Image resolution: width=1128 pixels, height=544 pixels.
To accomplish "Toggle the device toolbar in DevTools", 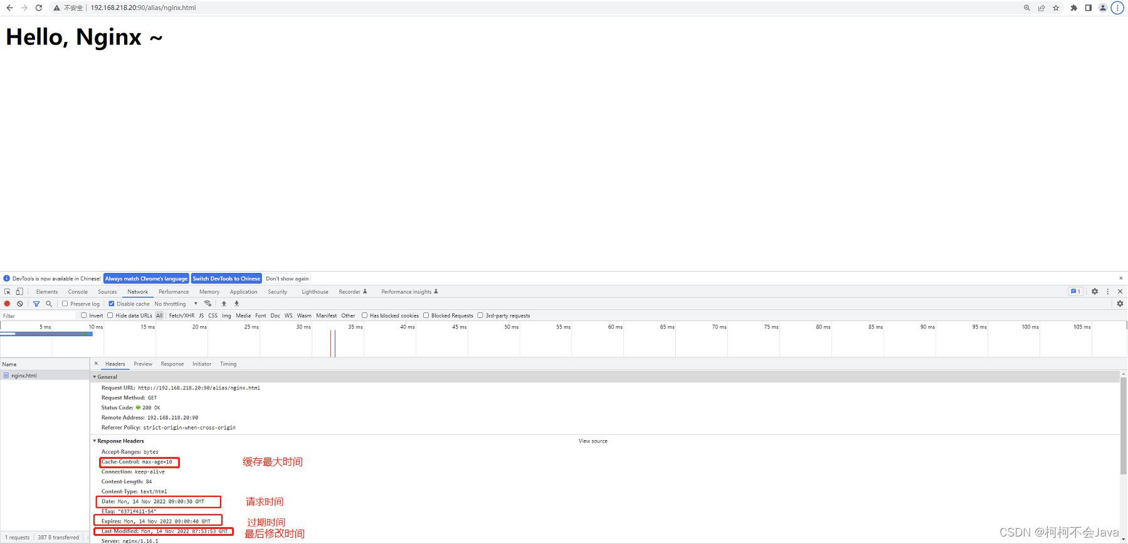I will (x=19, y=292).
